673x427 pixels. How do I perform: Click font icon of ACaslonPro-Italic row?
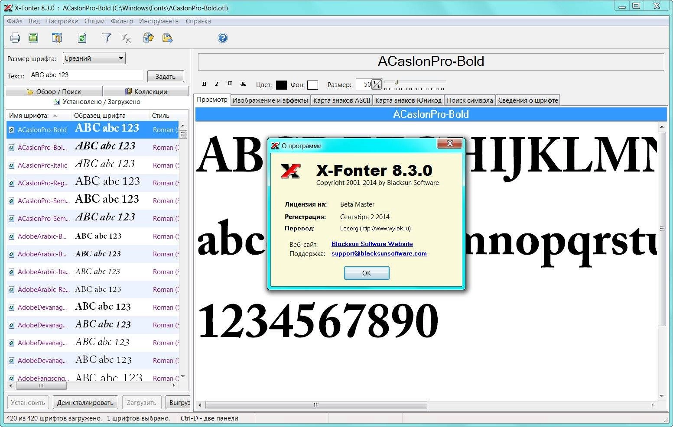(x=12, y=165)
